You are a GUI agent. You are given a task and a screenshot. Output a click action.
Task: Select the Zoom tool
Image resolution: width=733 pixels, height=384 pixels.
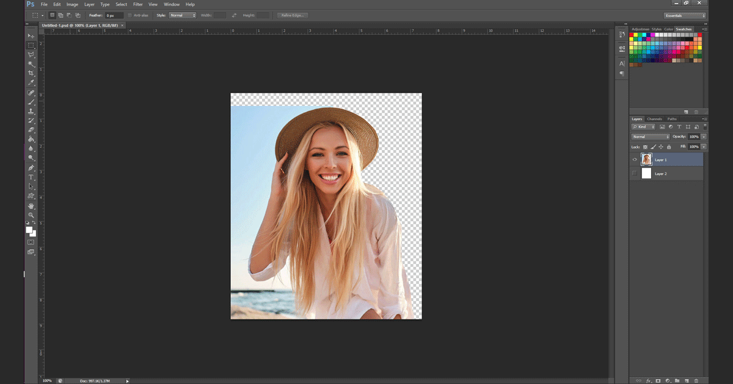point(31,215)
